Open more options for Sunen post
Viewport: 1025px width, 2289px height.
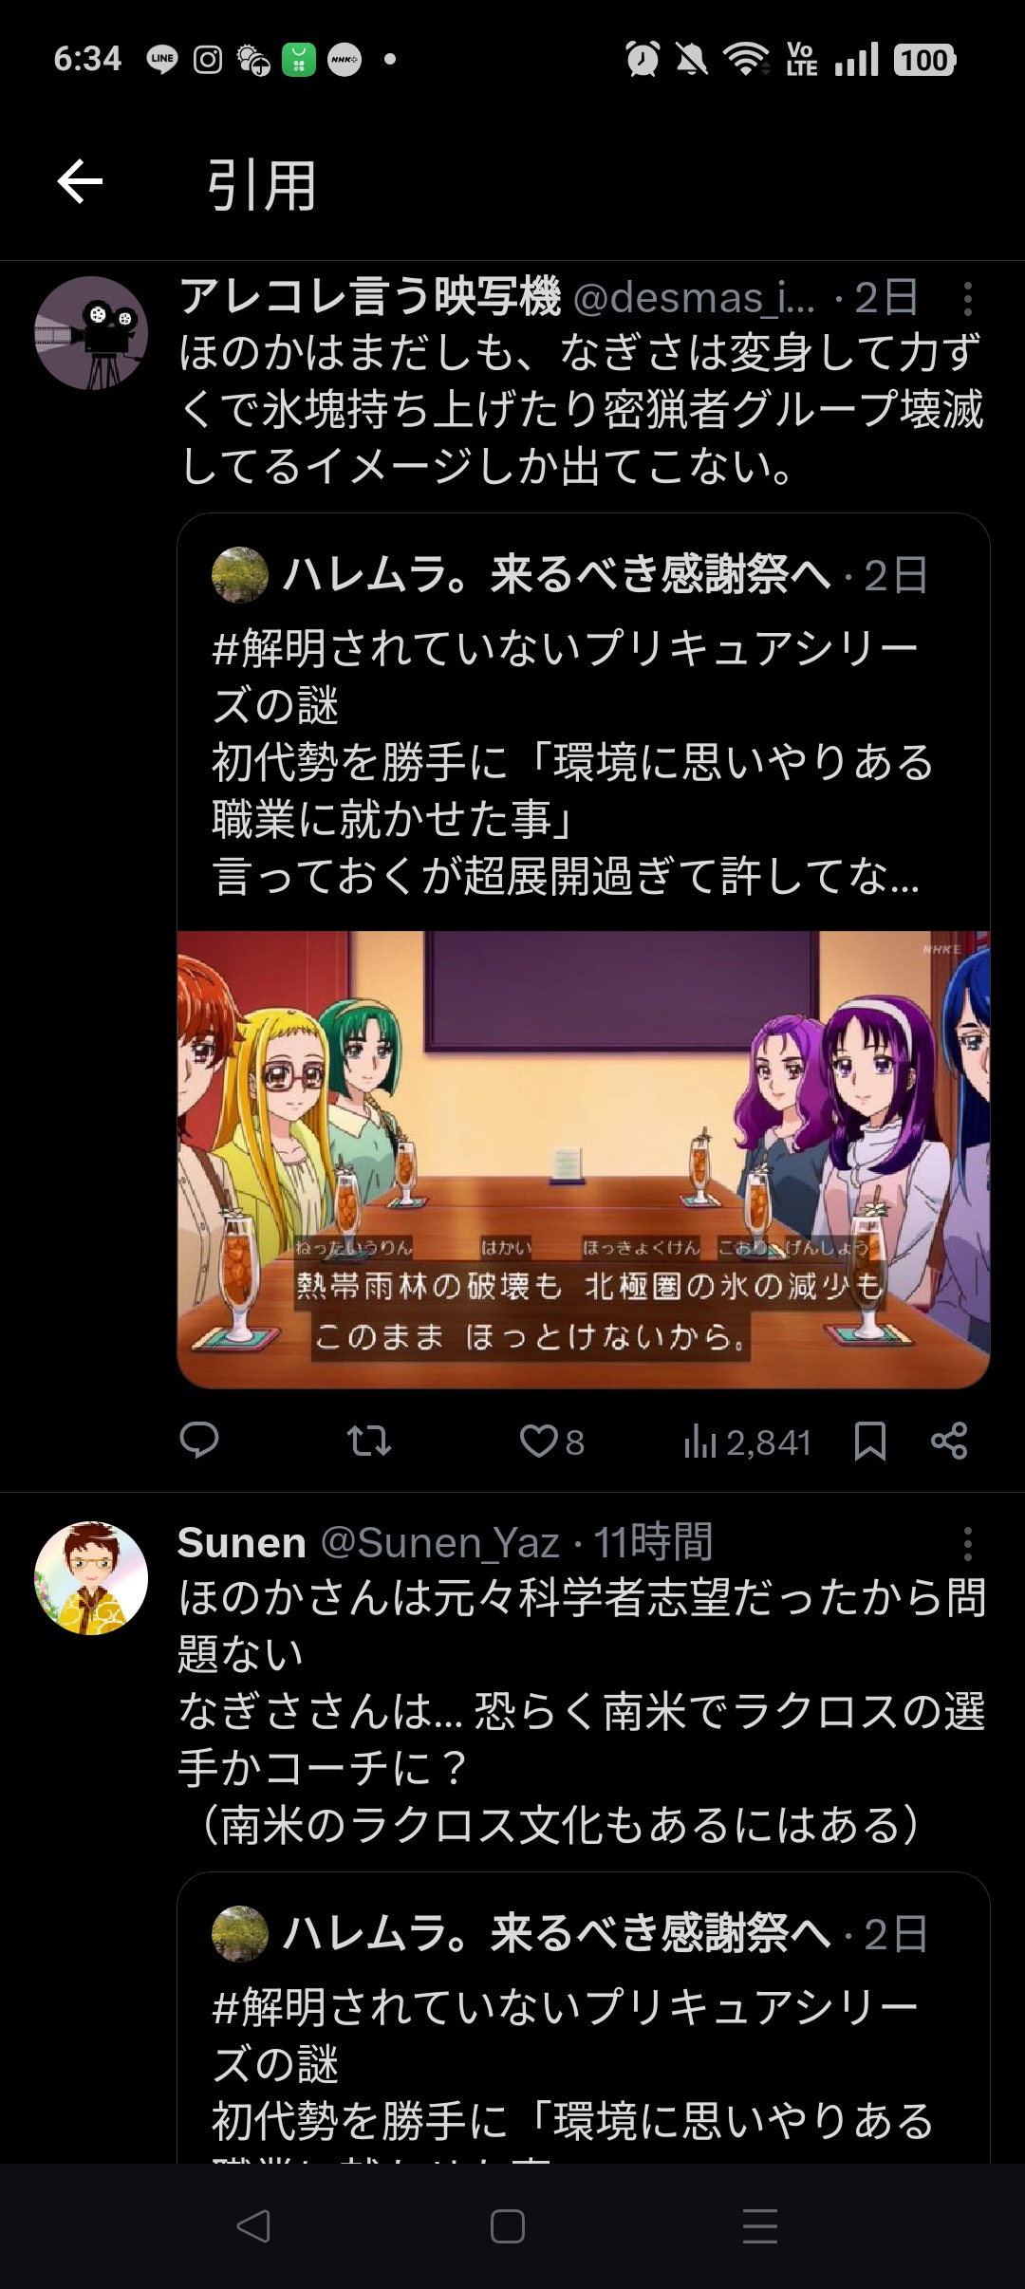967,1544
